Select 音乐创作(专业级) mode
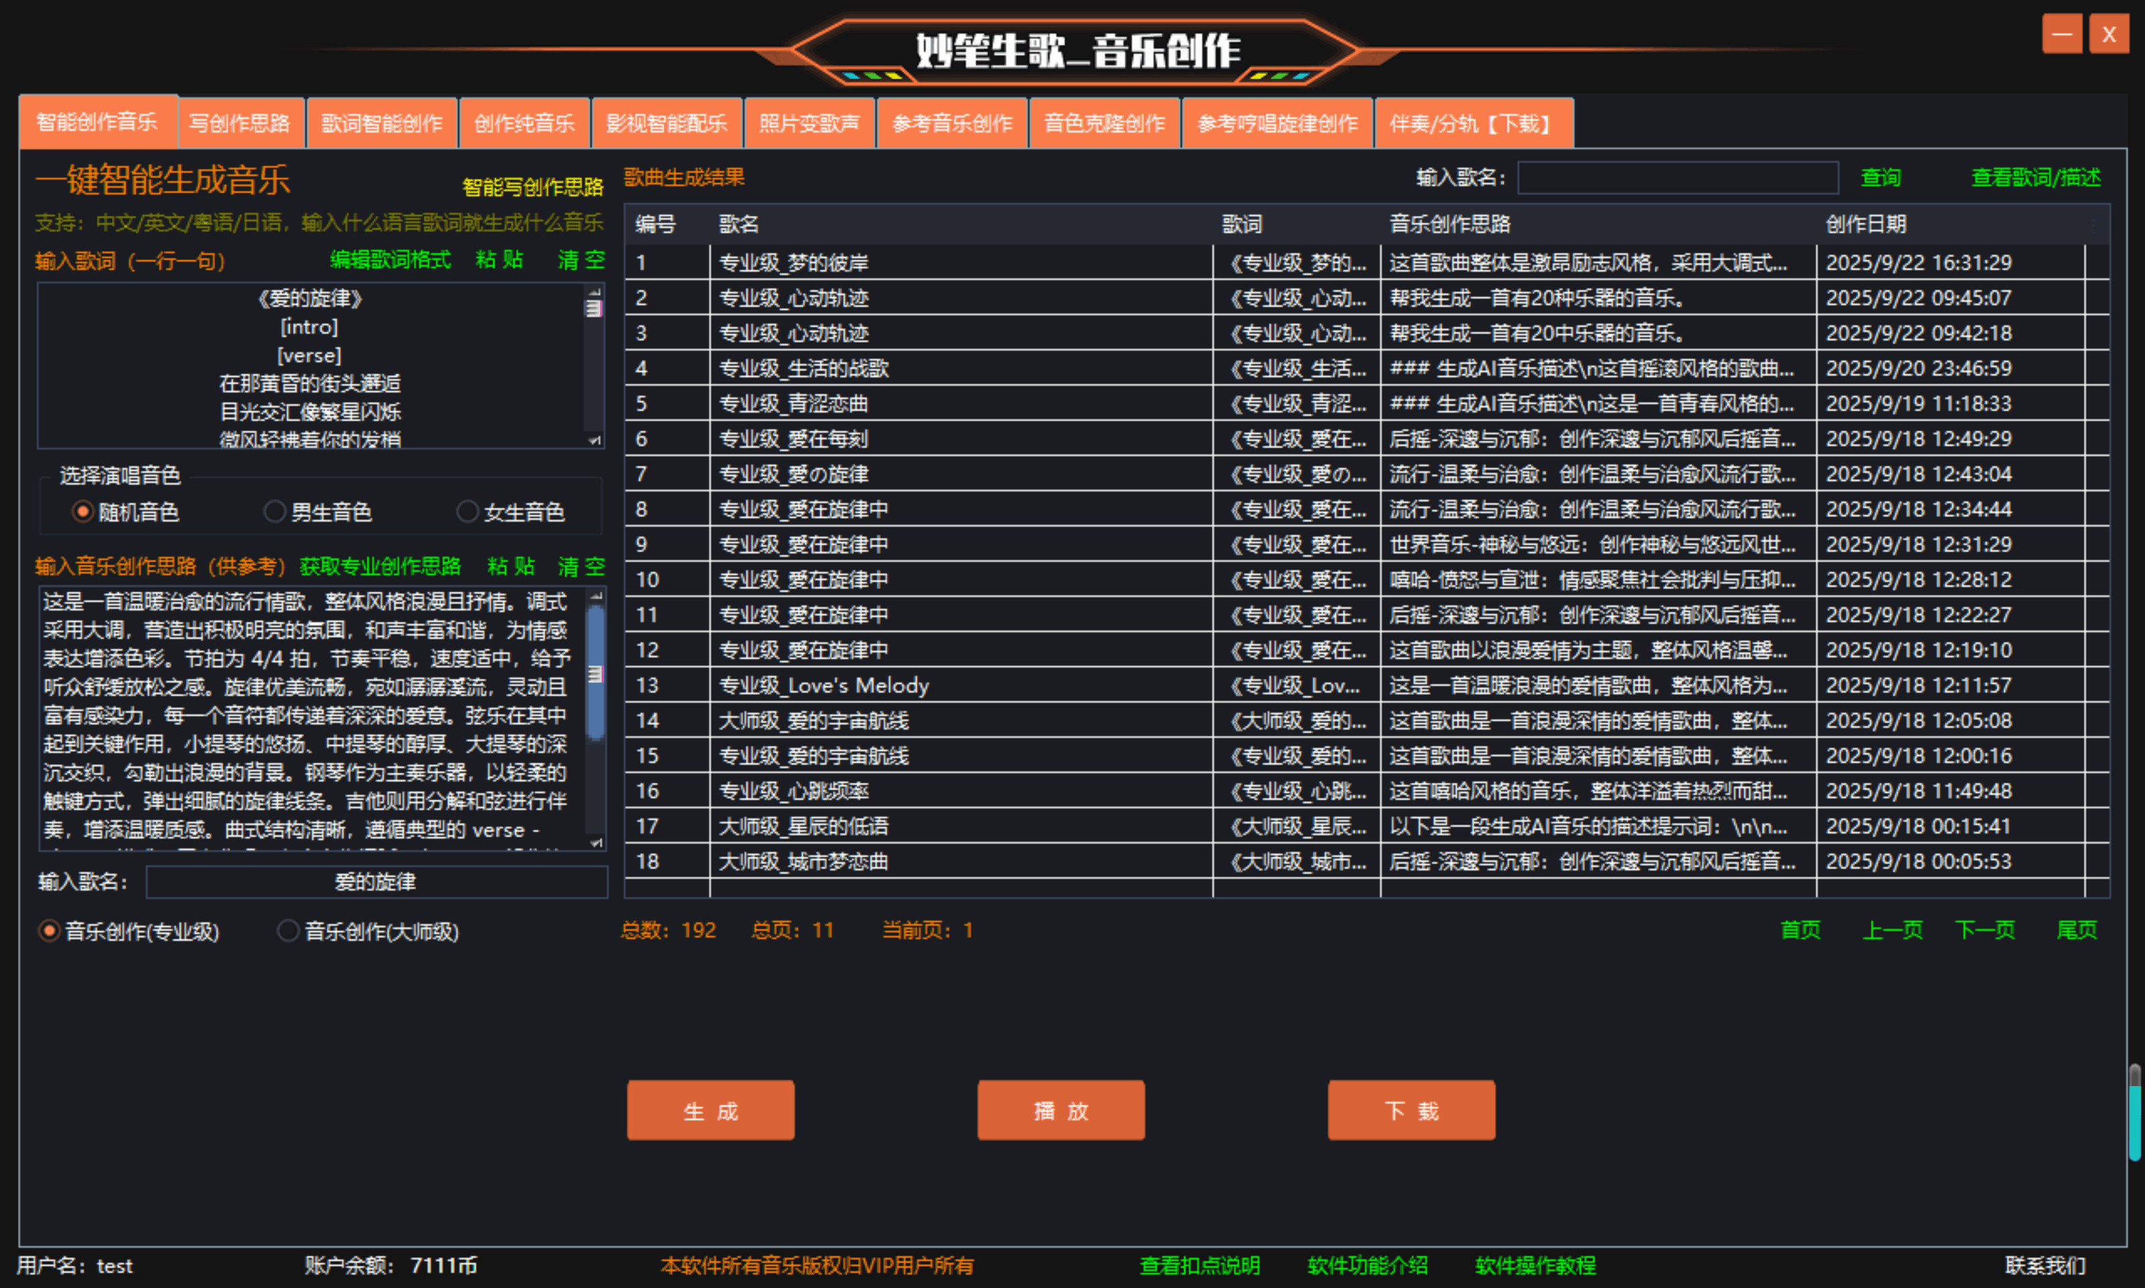The image size is (2145, 1288). pos(50,931)
